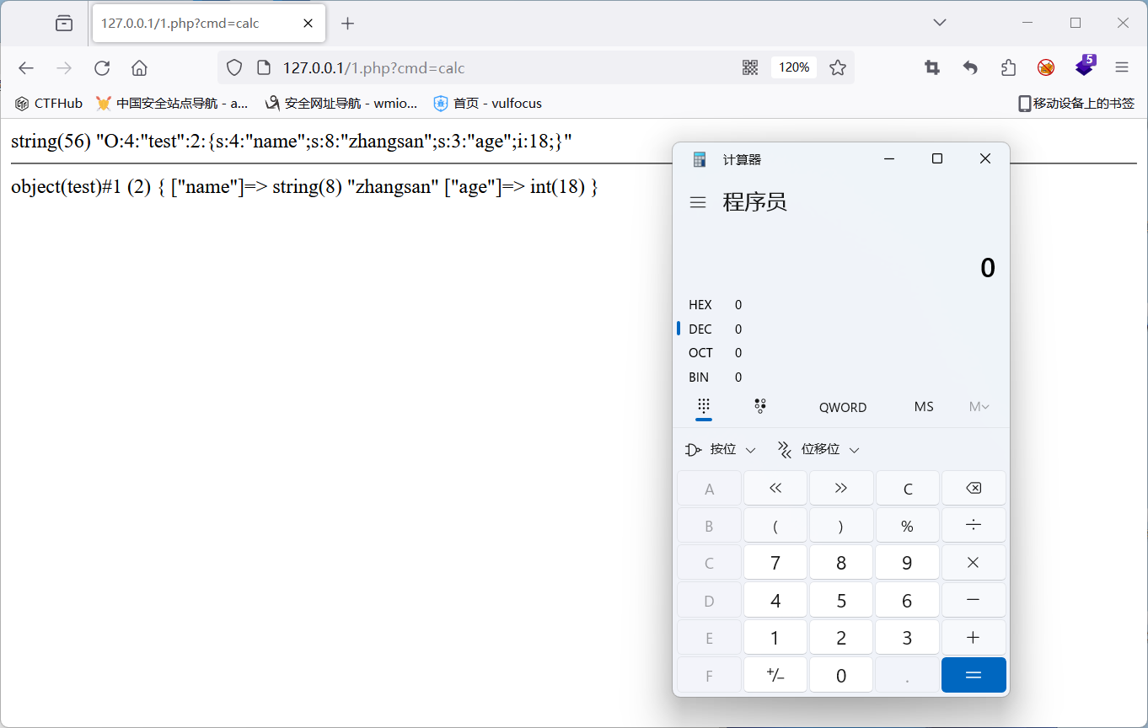Image resolution: width=1148 pixels, height=728 pixels.
Task: Click the multiply × key
Action: [x=974, y=563]
